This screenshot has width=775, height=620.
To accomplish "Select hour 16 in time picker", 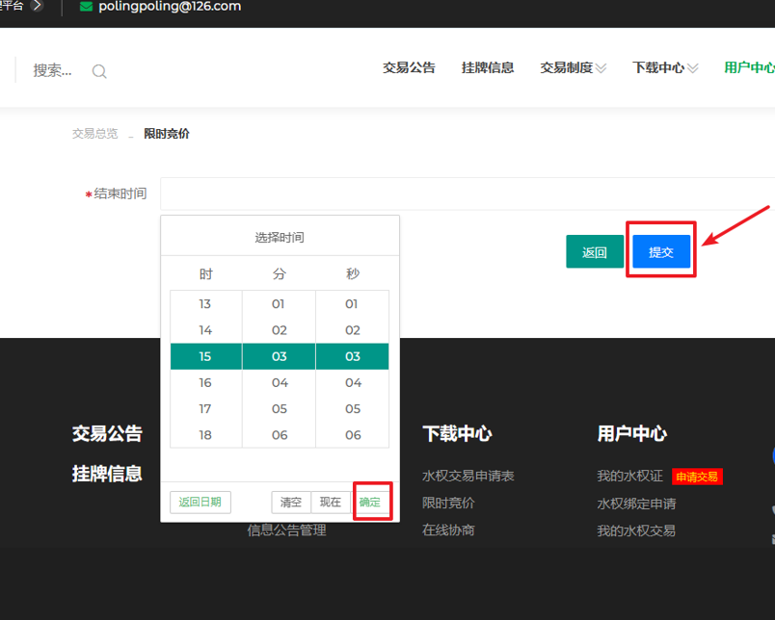I will point(205,383).
